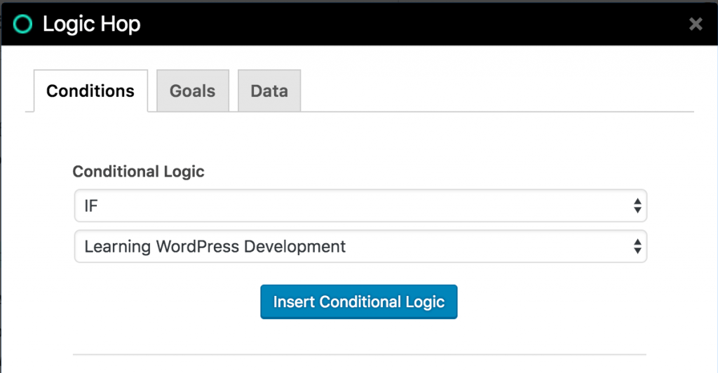Click the Logic Hop title text

point(92,25)
